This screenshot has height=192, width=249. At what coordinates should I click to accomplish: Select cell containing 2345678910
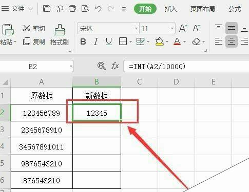tap(42, 130)
